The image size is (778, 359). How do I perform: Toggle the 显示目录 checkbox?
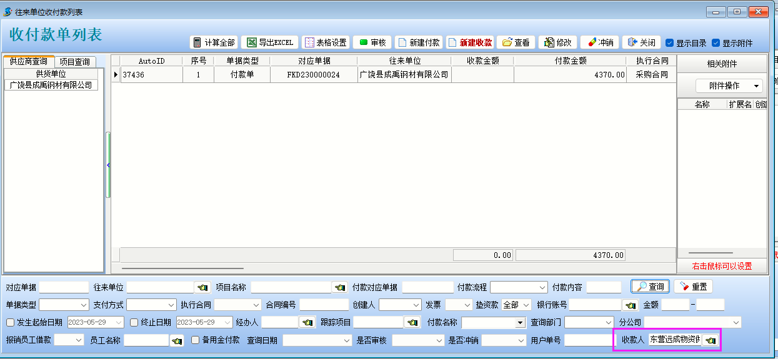point(669,43)
